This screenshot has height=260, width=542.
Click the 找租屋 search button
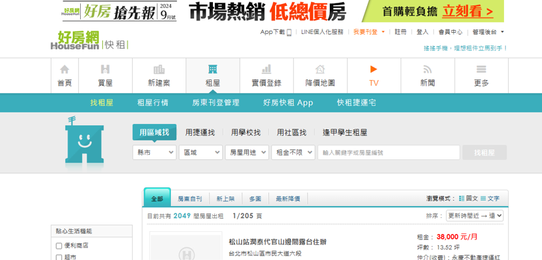[485, 152]
